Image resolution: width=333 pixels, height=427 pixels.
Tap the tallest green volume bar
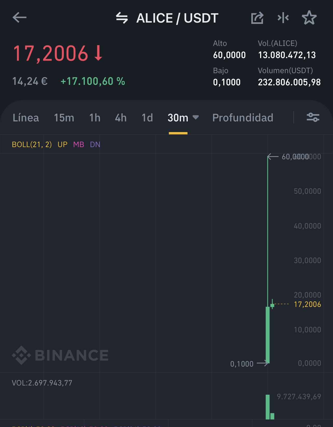pos(268,407)
